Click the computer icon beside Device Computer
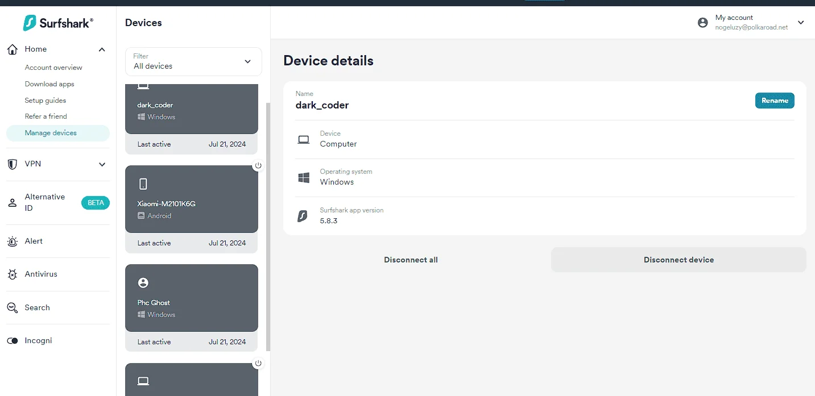 click(x=304, y=139)
